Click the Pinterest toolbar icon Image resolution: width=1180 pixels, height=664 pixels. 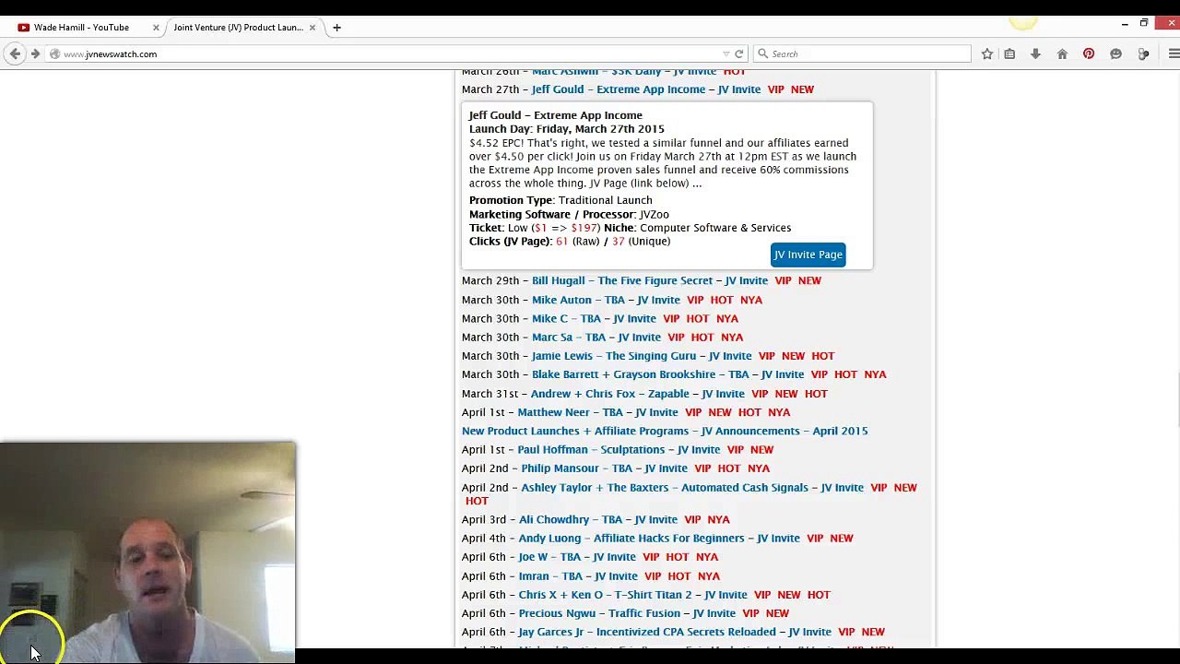point(1089,54)
